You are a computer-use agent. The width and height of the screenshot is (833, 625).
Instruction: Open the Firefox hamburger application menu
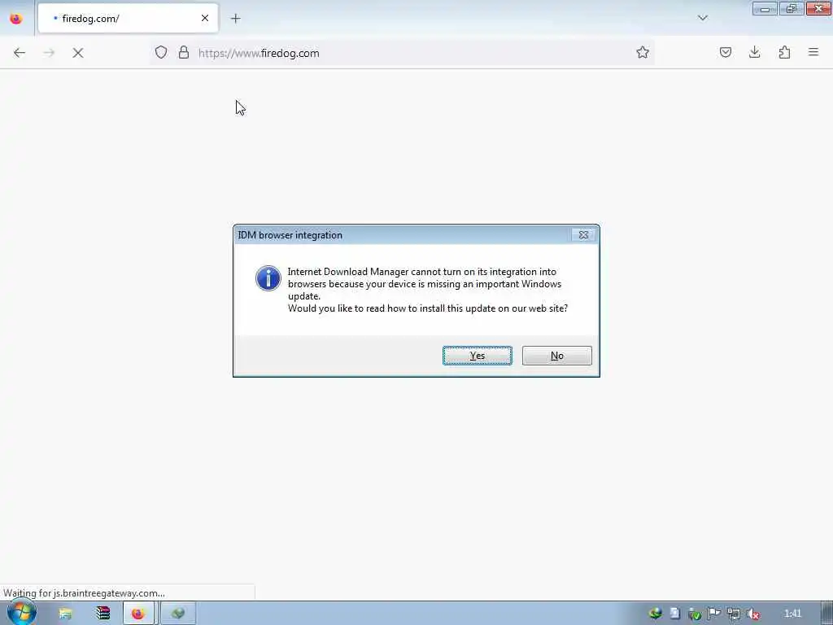pos(813,52)
